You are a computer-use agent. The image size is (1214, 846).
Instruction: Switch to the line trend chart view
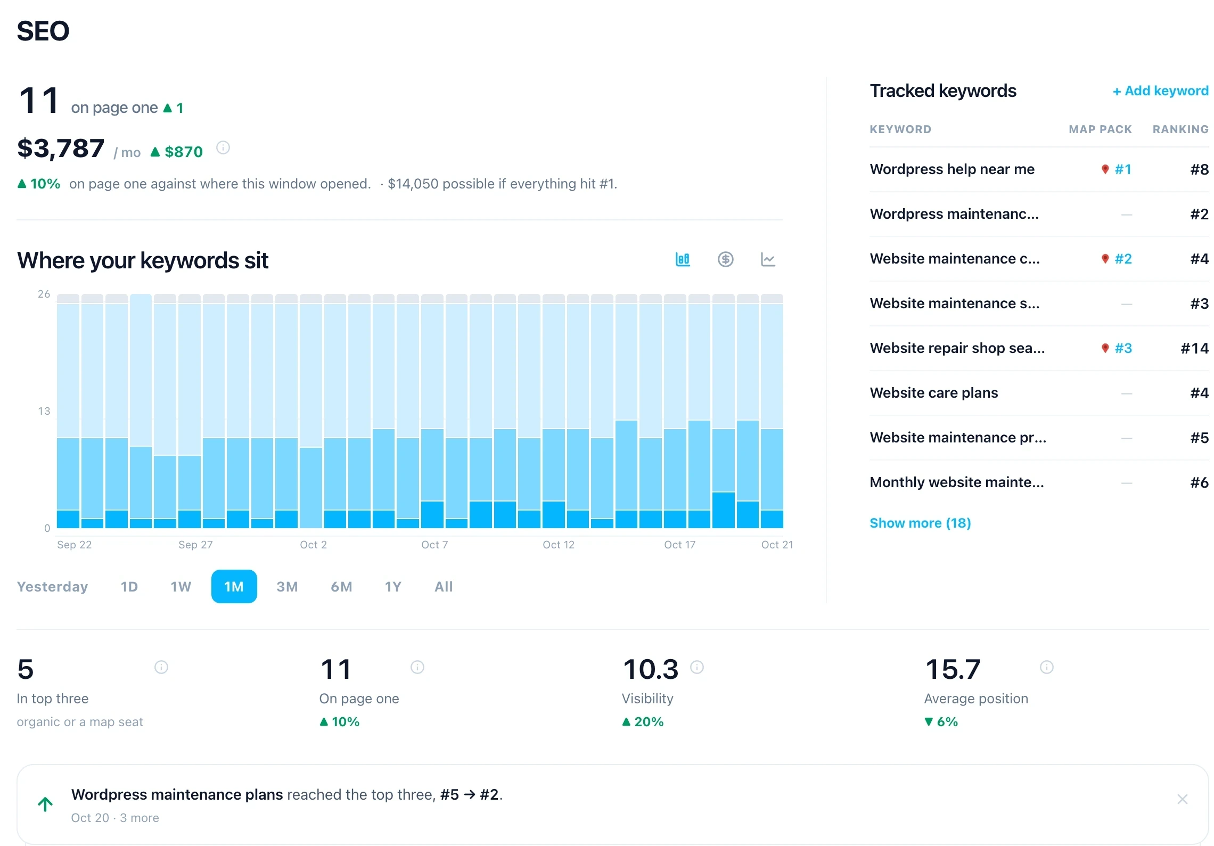[768, 259]
